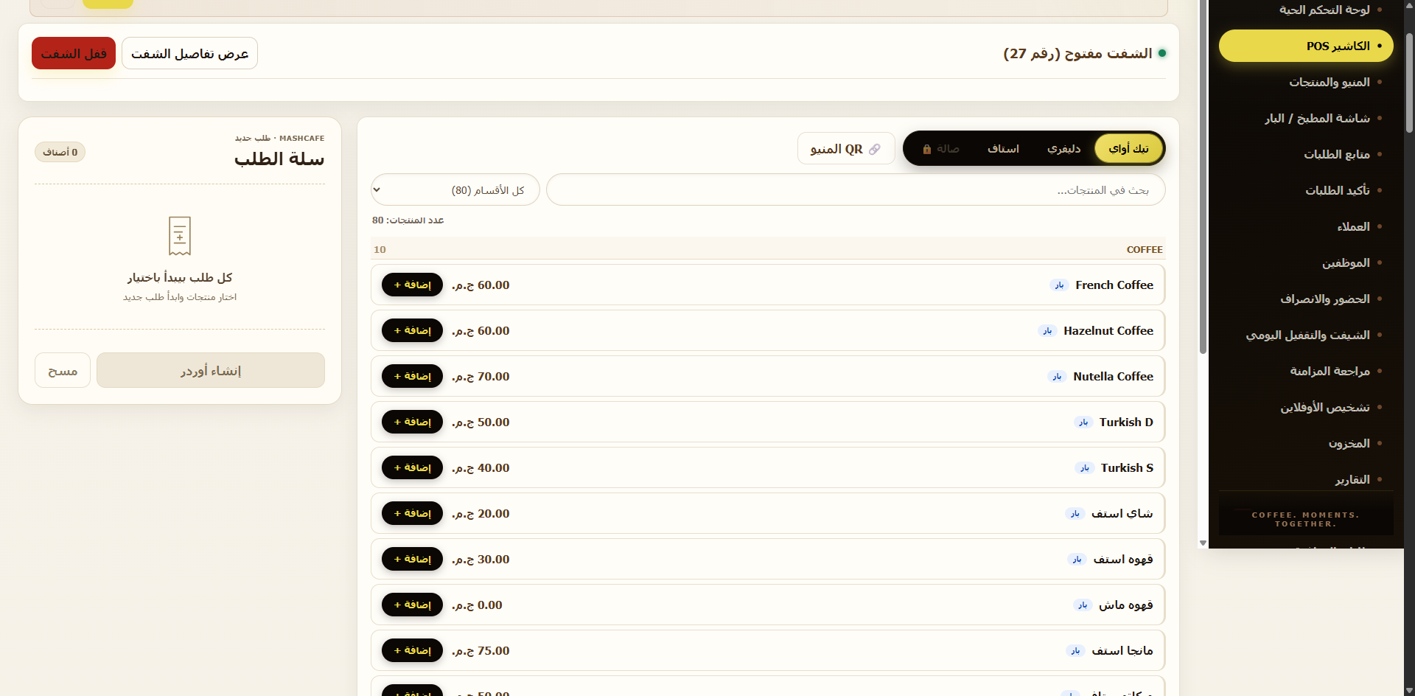The width and height of the screenshot is (1415, 696).
Task: Add Turkish D to the order
Action: (x=412, y=422)
